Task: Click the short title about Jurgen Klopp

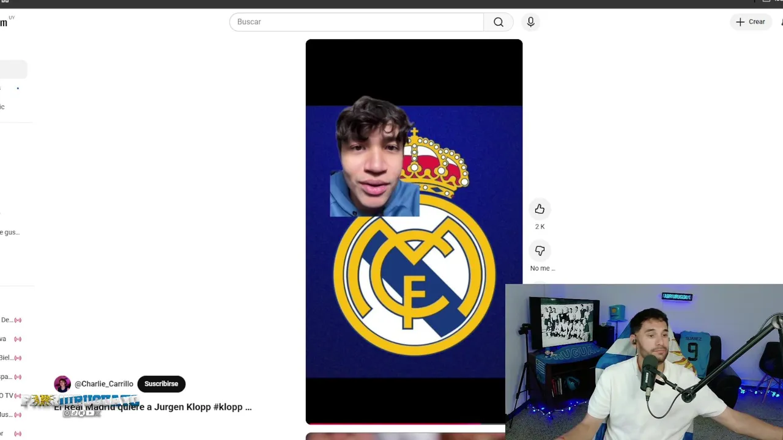Action: click(x=153, y=407)
